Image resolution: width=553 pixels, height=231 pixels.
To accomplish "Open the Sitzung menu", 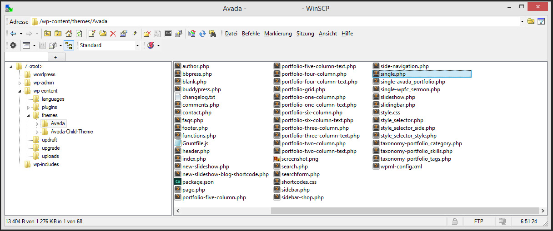I will point(305,34).
